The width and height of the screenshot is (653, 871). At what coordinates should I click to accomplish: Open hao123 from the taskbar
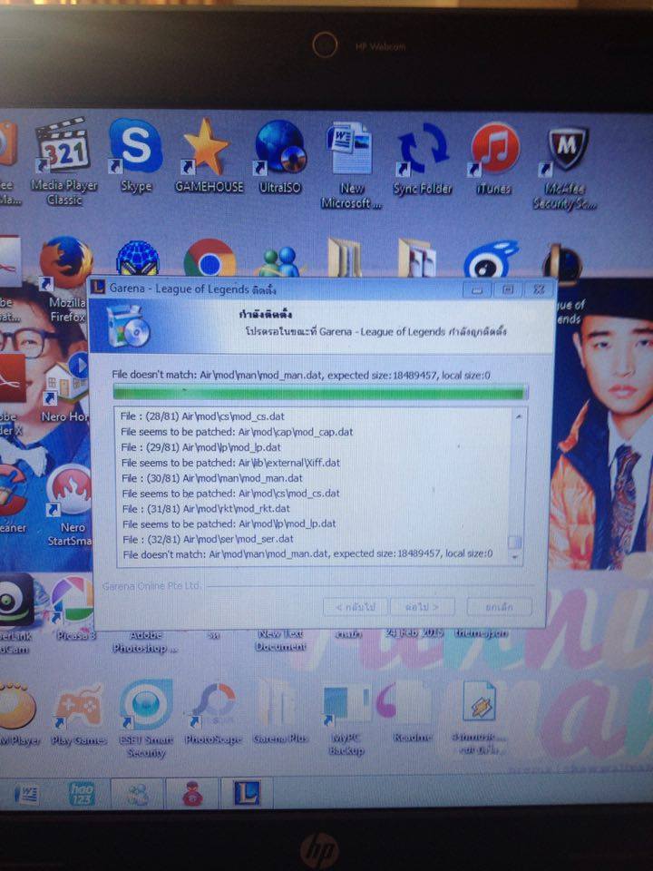click(x=82, y=793)
